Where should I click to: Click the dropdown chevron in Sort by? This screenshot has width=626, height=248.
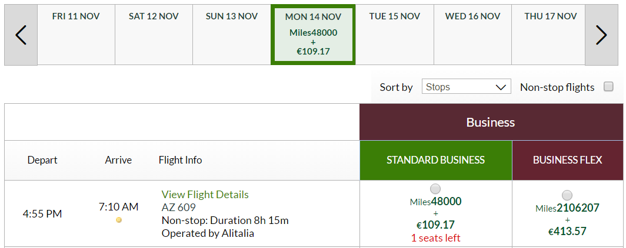[x=501, y=87]
